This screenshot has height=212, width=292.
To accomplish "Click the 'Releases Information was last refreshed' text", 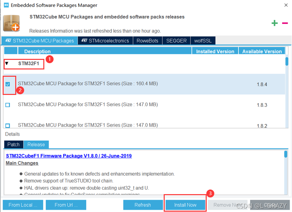I will [x=95, y=31].
